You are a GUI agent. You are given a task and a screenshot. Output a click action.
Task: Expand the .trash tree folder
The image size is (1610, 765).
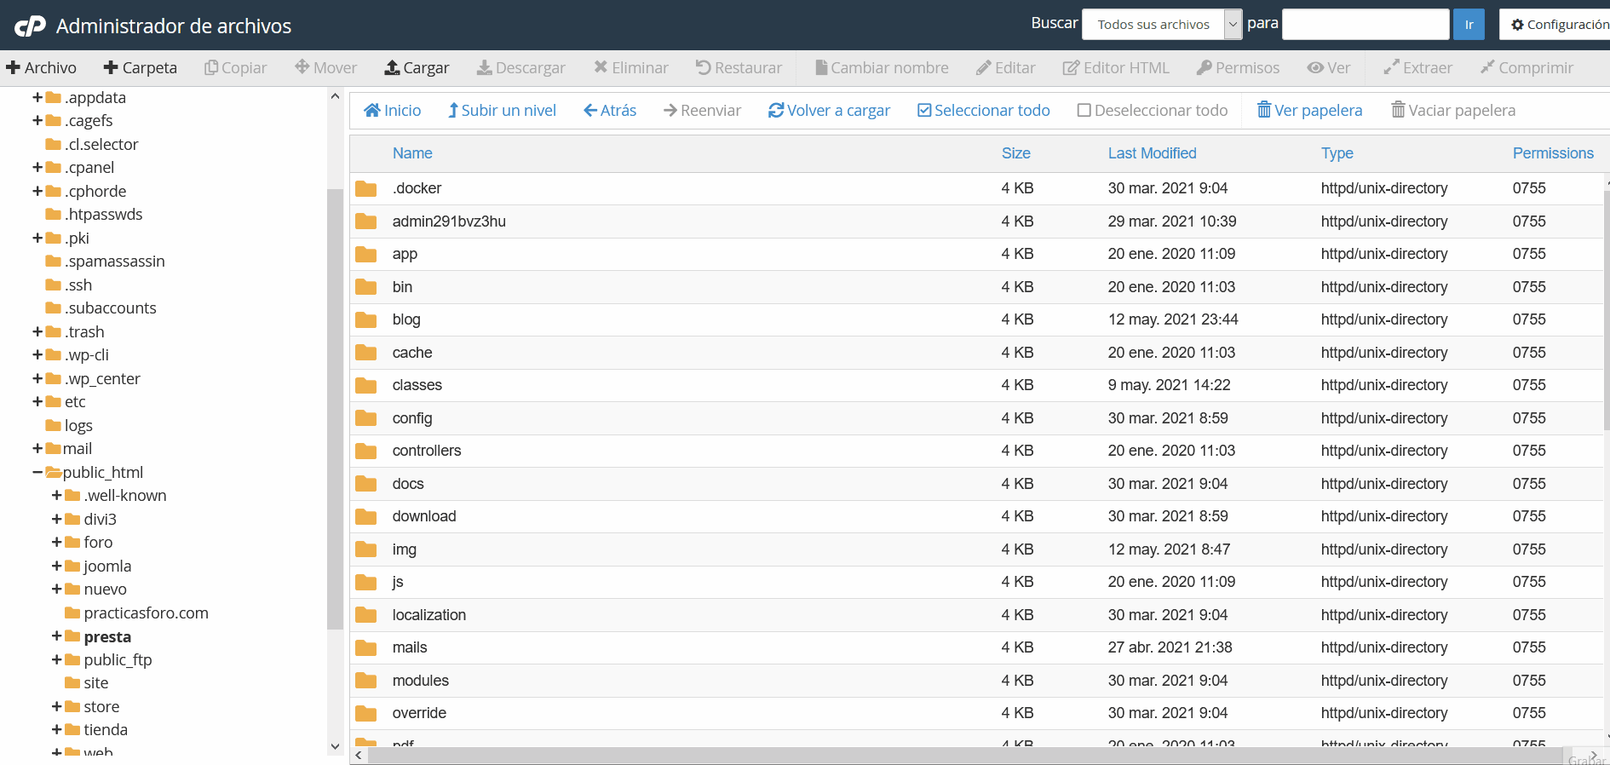pos(37,331)
